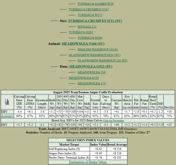Select the Eye Muscle Area (sq cm) header

coord(127,102)
